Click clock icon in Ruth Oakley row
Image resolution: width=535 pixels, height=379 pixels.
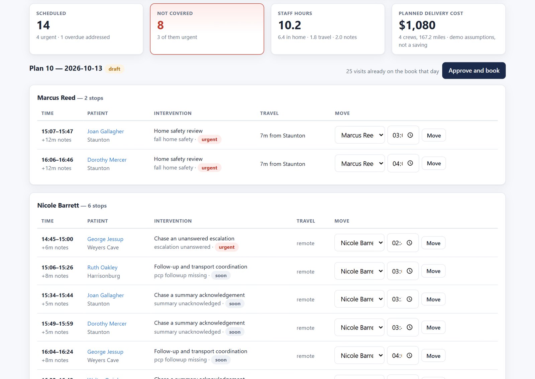(x=409, y=271)
